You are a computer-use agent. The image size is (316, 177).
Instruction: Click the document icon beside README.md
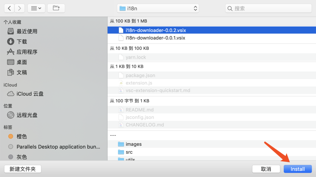coord(121,110)
